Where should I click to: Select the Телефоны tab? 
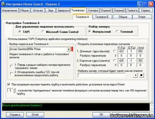[78, 10]
